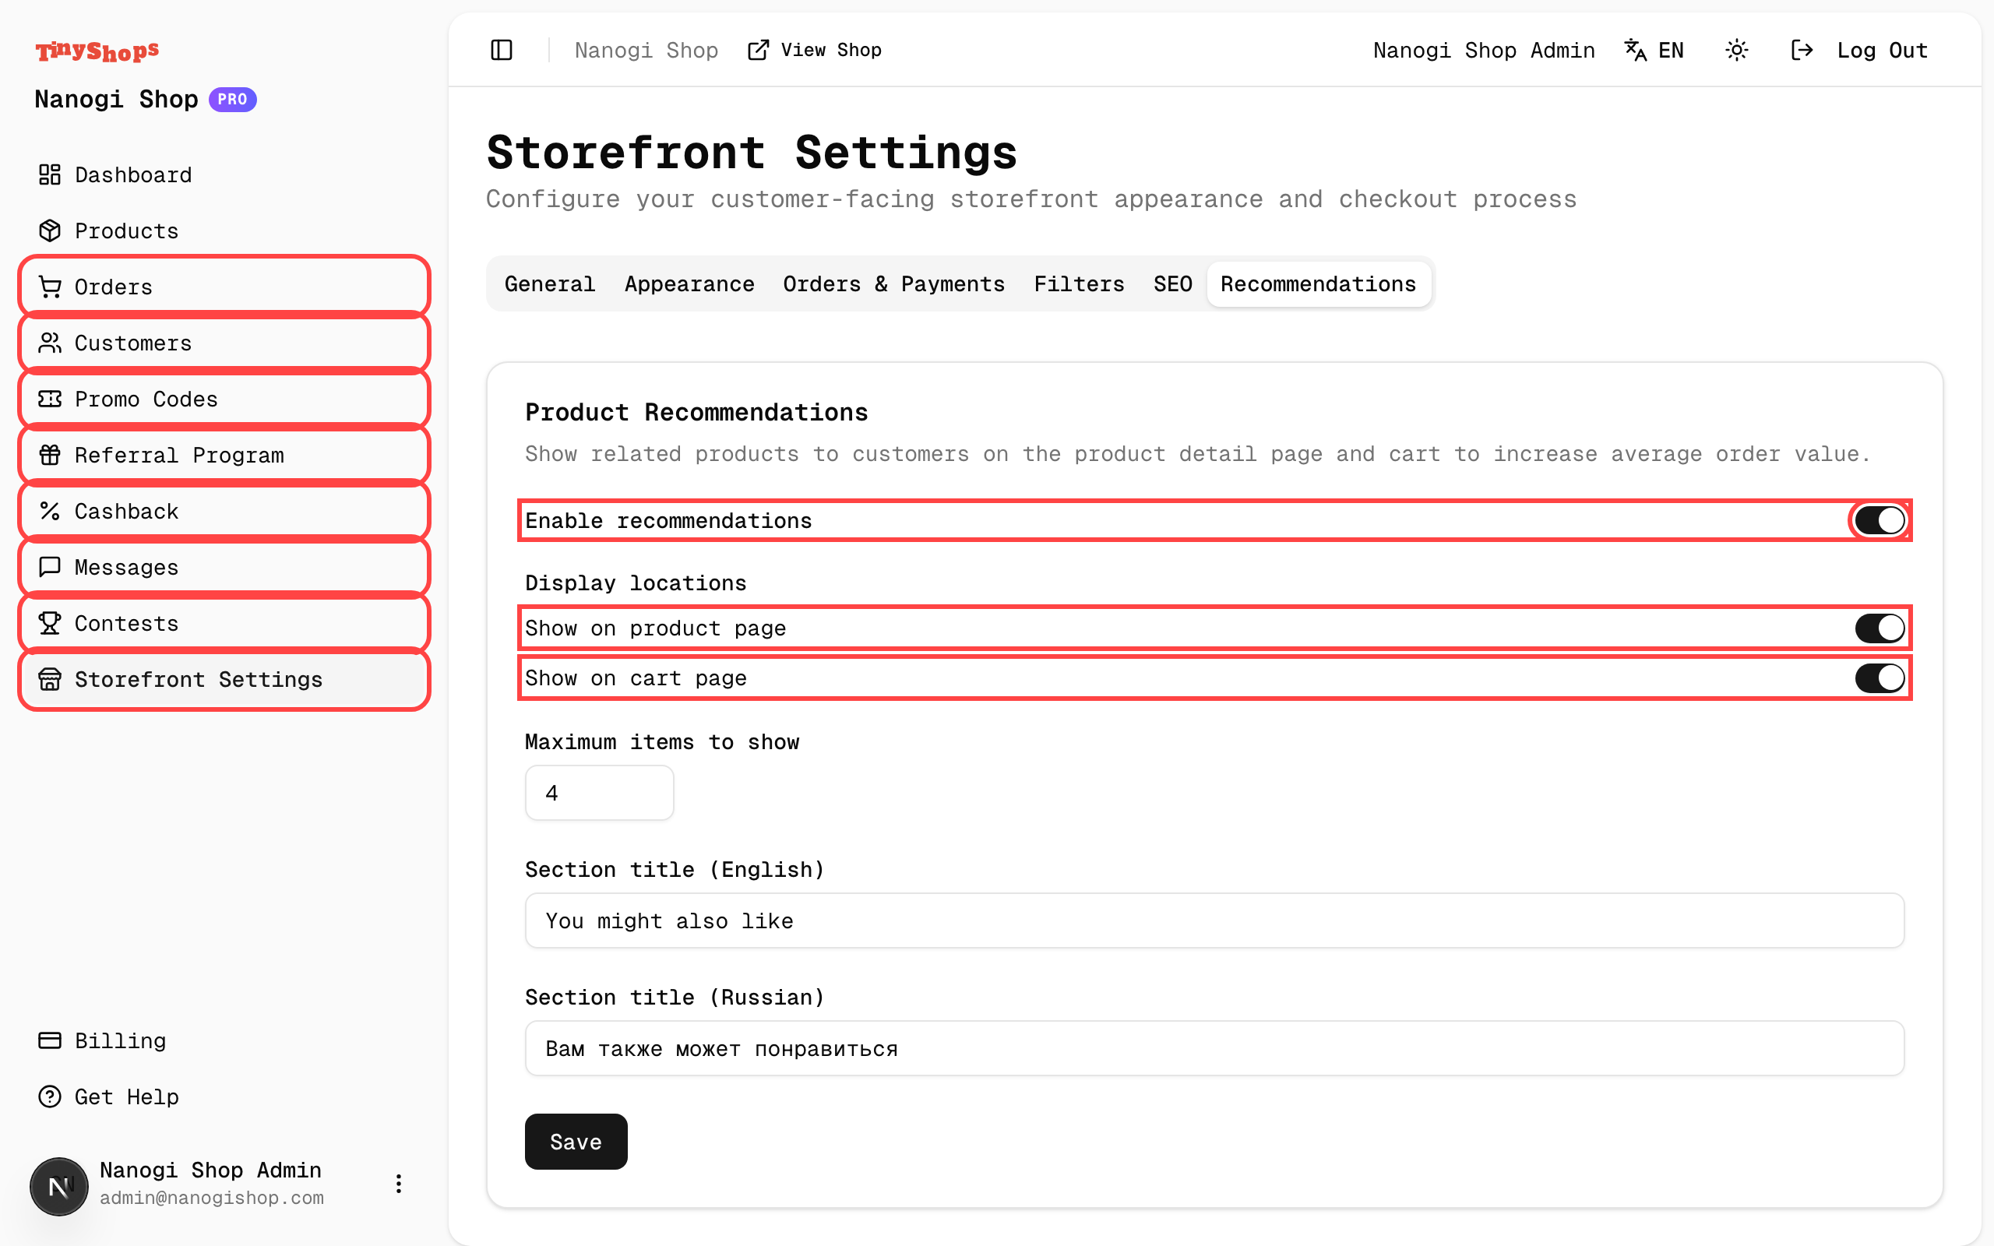Open Customers via the people icon
This screenshot has height=1246, width=1994.
tap(51, 343)
